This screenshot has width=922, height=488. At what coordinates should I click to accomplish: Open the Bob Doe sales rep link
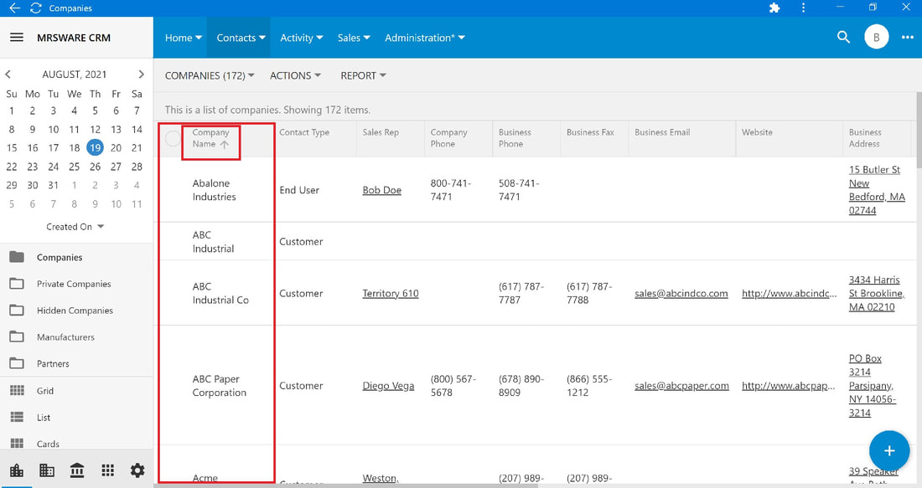pyautogui.click(x=381, y=190)
